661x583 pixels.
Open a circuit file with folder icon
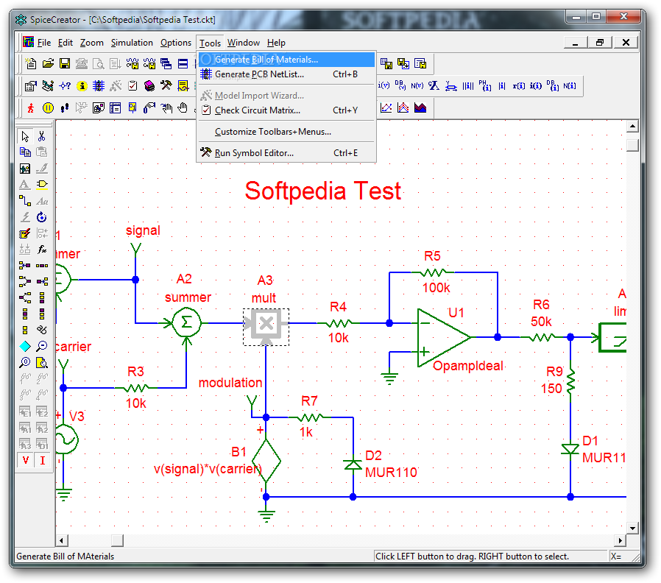tap(48, 63)
